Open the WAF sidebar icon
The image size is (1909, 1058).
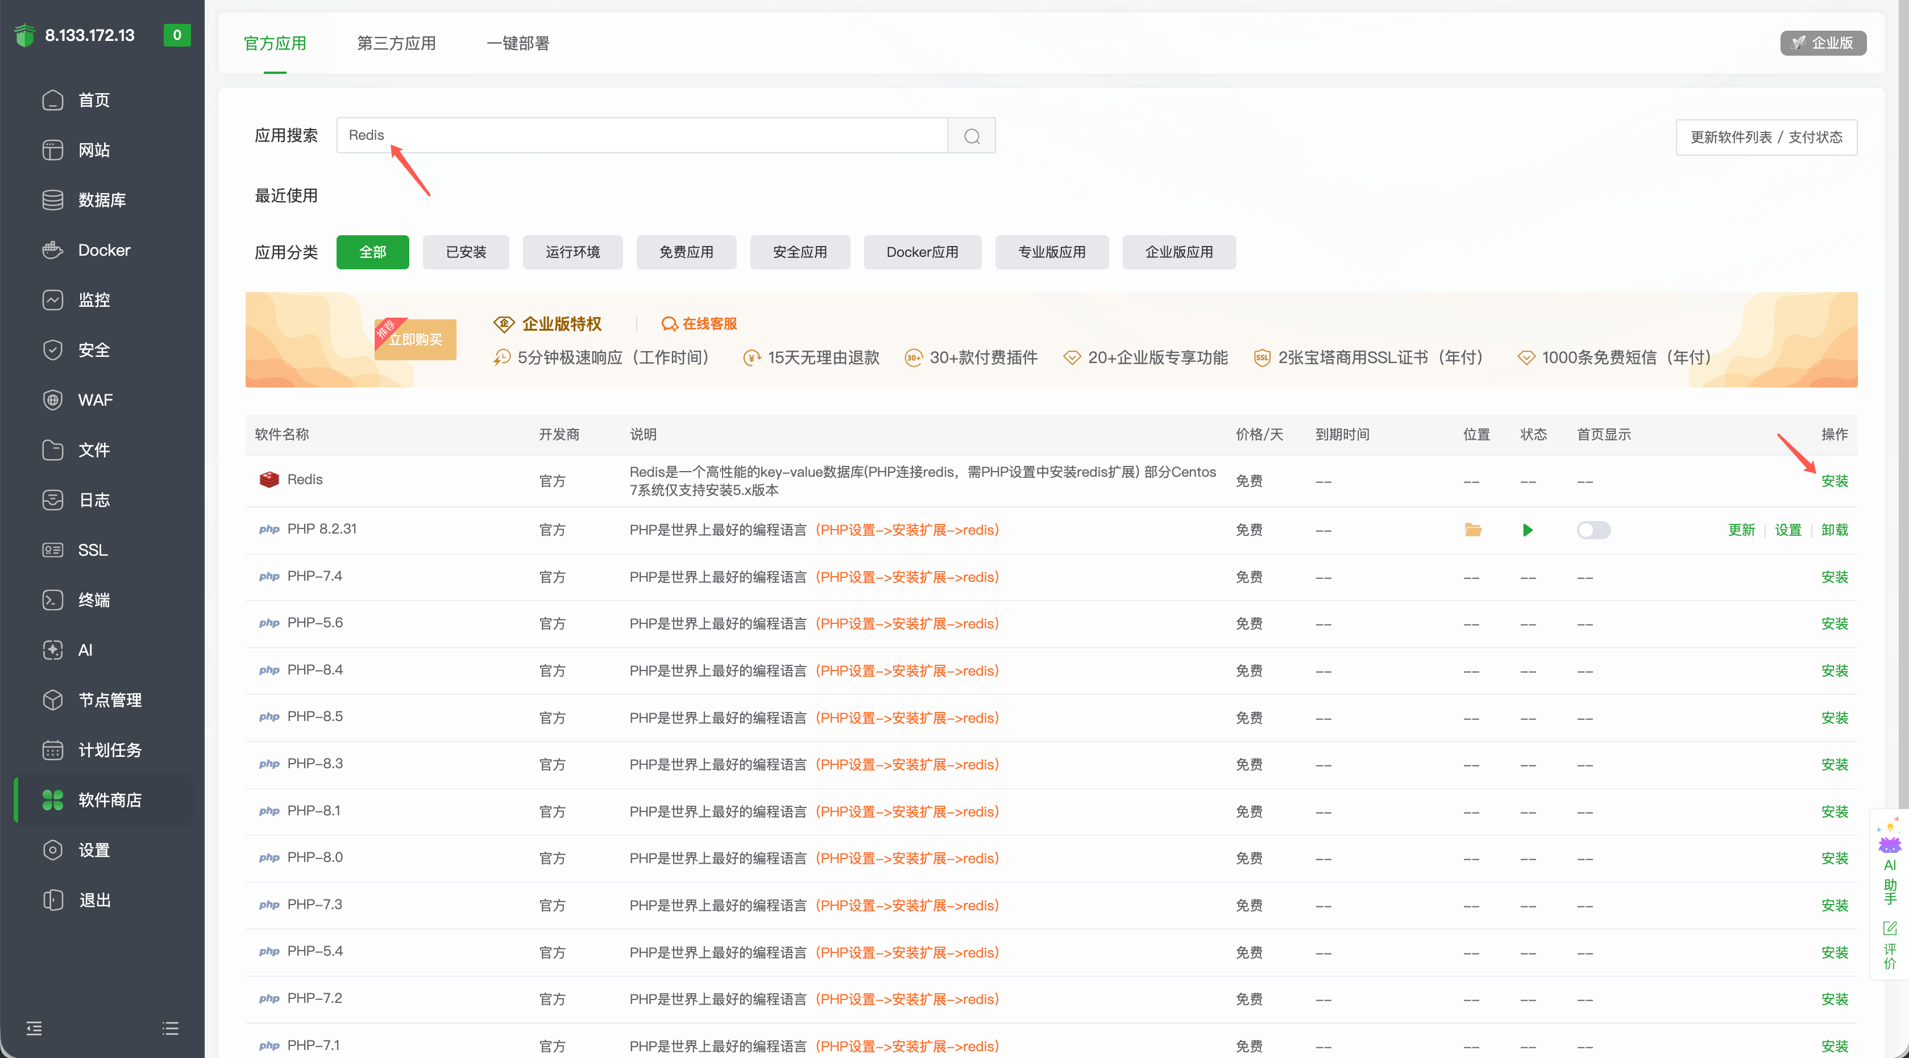tap(53, 400)
